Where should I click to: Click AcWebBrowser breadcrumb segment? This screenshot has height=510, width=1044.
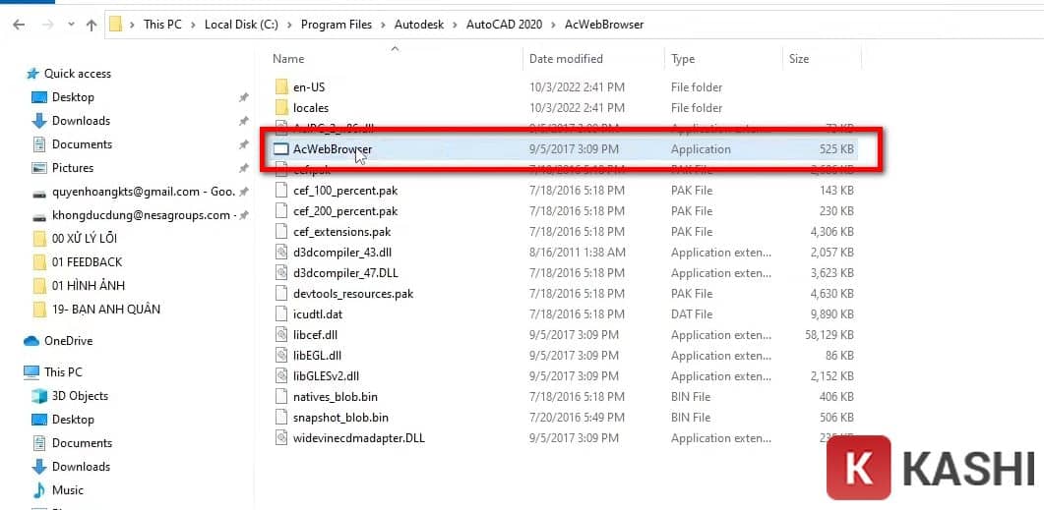point(604,25)
